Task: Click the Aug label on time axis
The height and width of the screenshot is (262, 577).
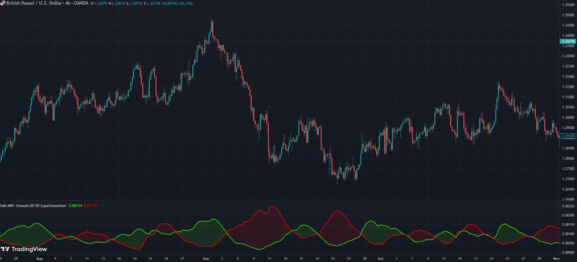Action: click(x=39, y=258)
